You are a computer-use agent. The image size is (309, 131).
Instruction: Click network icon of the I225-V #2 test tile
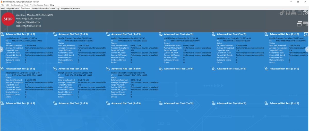point(55,34)
